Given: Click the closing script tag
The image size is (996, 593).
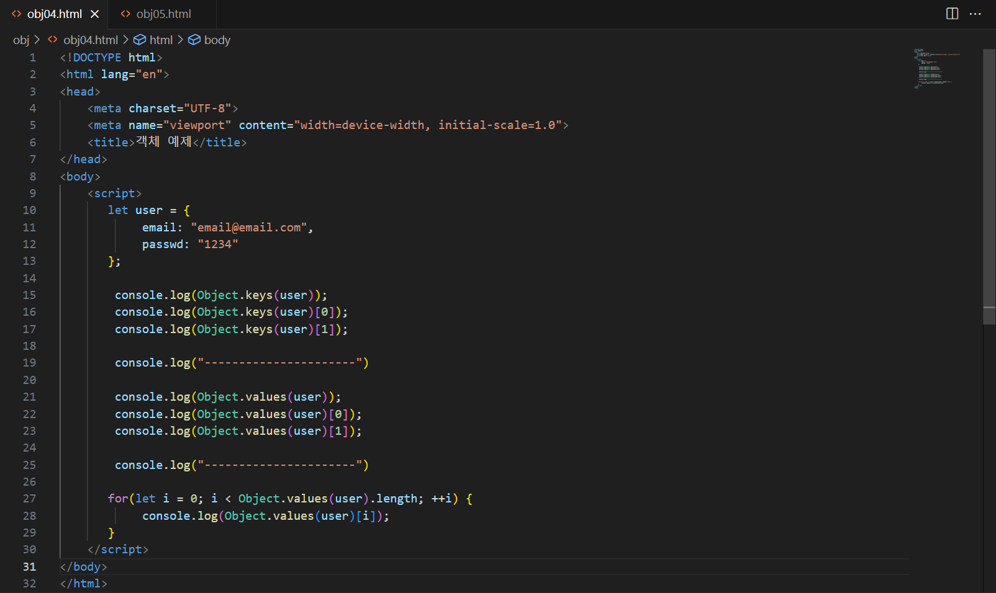Looking at the screenshot, I should click(x=118, y=550).
